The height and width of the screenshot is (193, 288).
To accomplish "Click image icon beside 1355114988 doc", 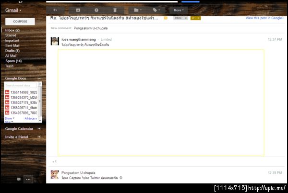I will pos(7,92).
